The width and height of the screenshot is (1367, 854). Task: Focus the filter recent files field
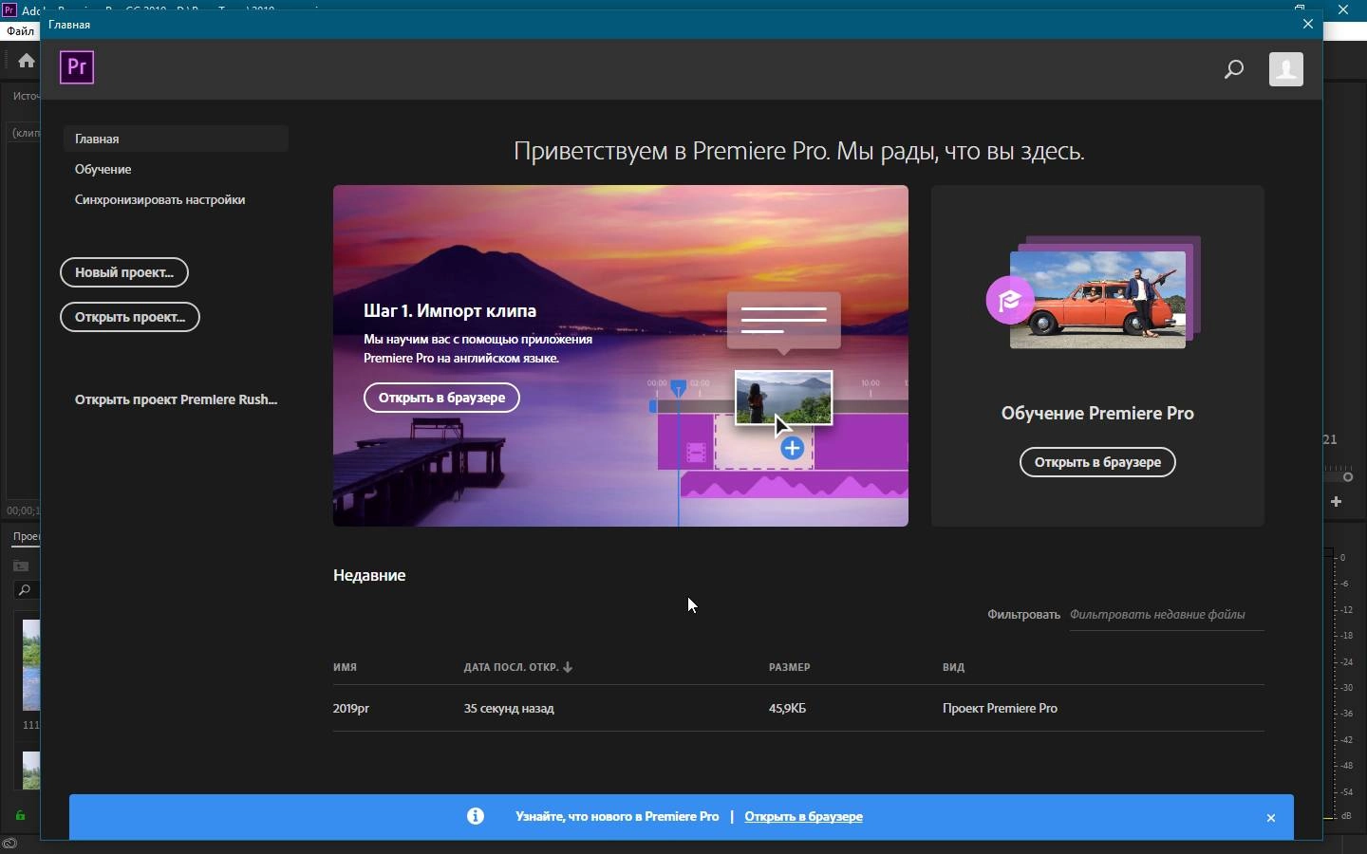tap(1168, 615)
